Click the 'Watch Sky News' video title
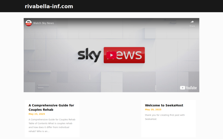The image size is (223, 139). pyautogui.click(x=43, y=23)
